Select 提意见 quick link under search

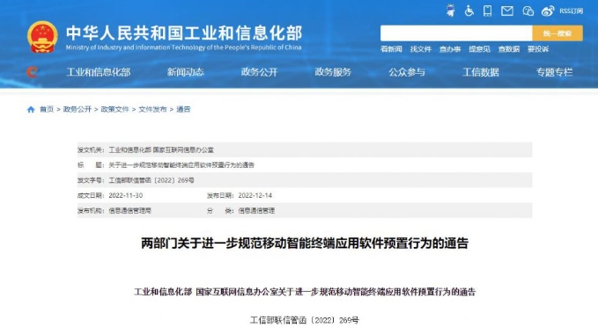479,49
